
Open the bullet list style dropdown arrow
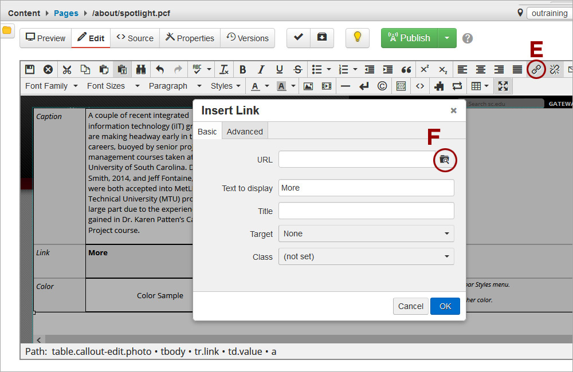tap(329, 69)
